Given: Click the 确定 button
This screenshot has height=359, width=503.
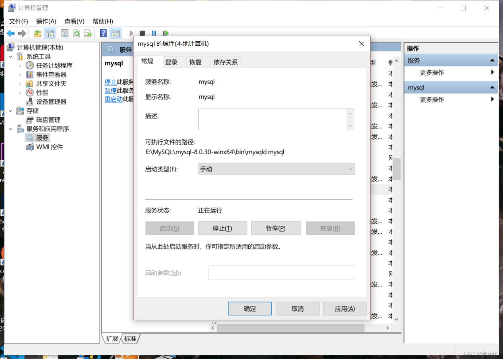Looking at the screenshot, I should [x=250, y=308].
